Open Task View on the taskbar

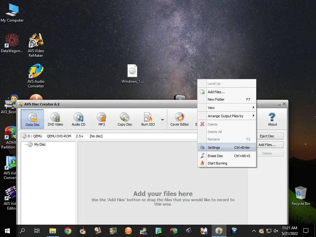(x=37, y=231)
